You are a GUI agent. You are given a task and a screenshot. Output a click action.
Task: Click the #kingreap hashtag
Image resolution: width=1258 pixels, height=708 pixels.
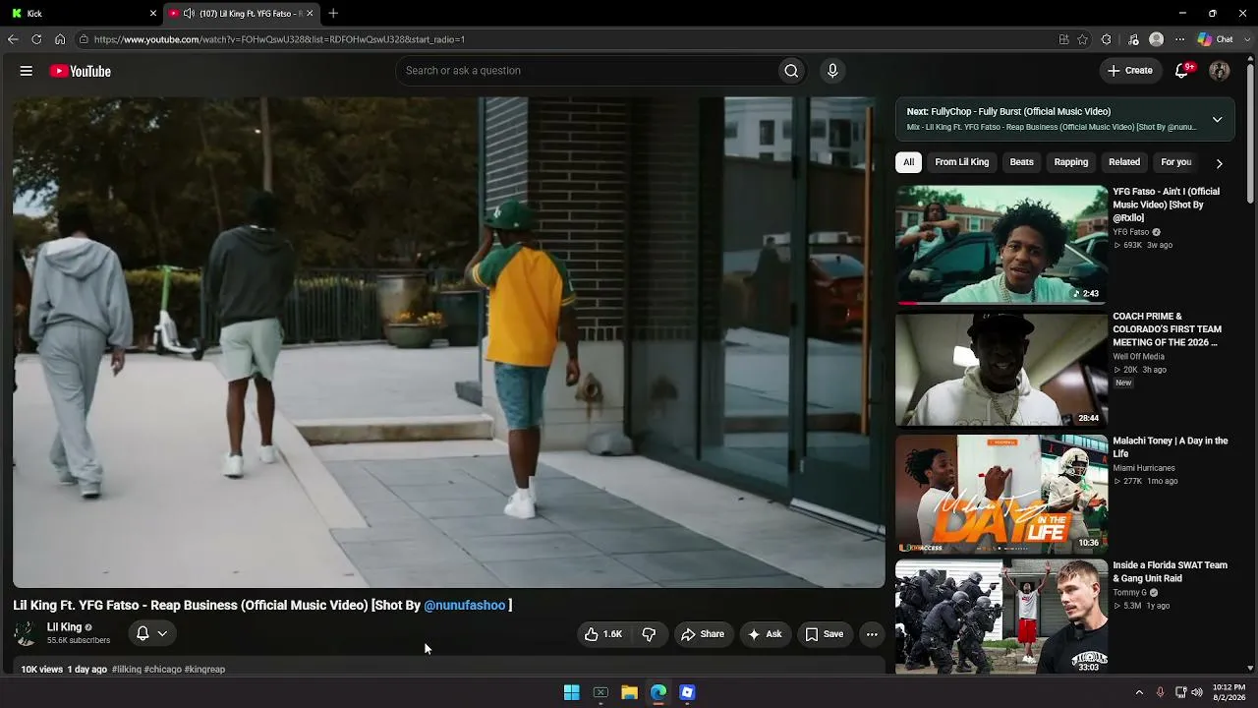[204, 670]
